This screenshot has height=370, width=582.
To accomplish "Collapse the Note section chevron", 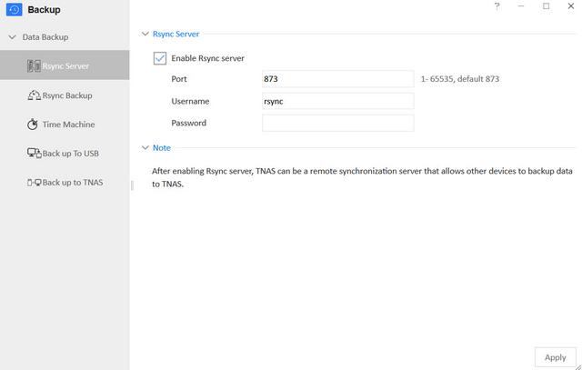I will pos(145,147).
